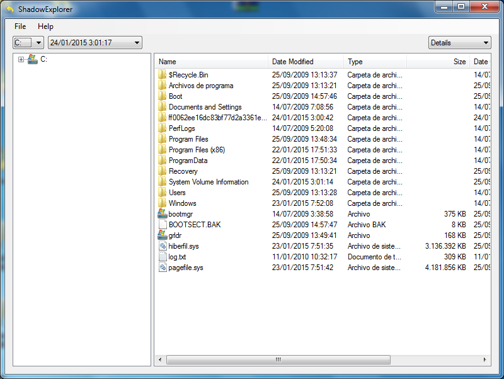Click the "4.181.856 KB" size cell
This screenshot has width=504, height=379.
pyautogui.click(x=445, y=268)
